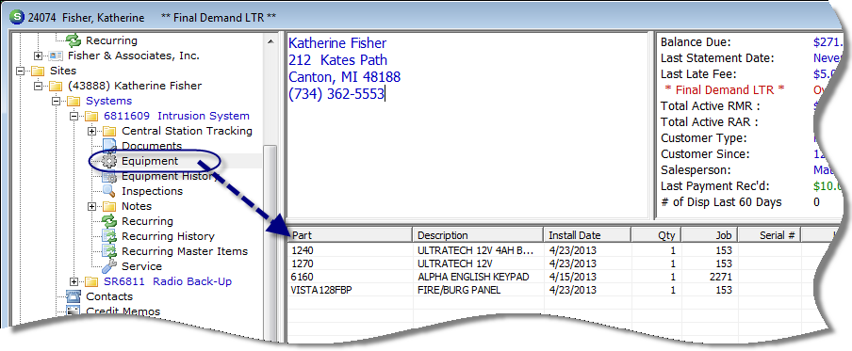Click FIRE/BURG PANEL description cell
852x351 pixels.
pyautogui.click(x=459, y=290)
